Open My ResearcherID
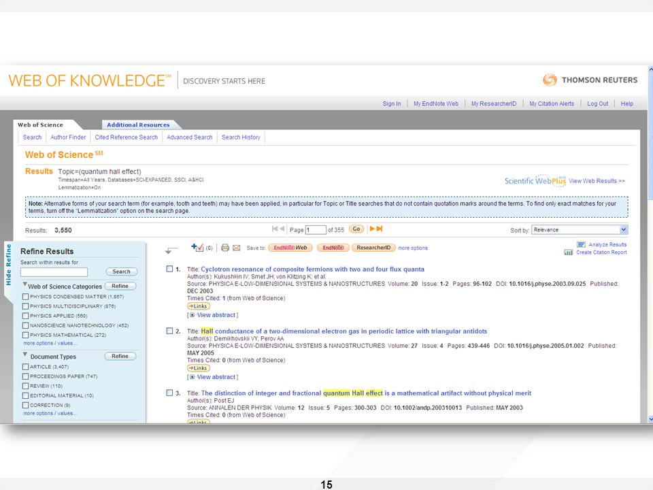The image size is (653, 490). pos(494,103)
